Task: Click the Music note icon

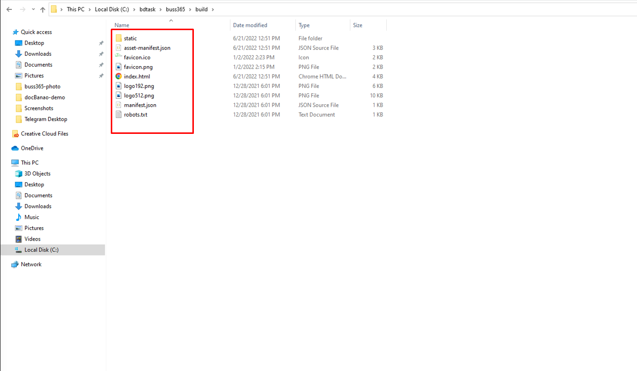Action: pos(19,217)
